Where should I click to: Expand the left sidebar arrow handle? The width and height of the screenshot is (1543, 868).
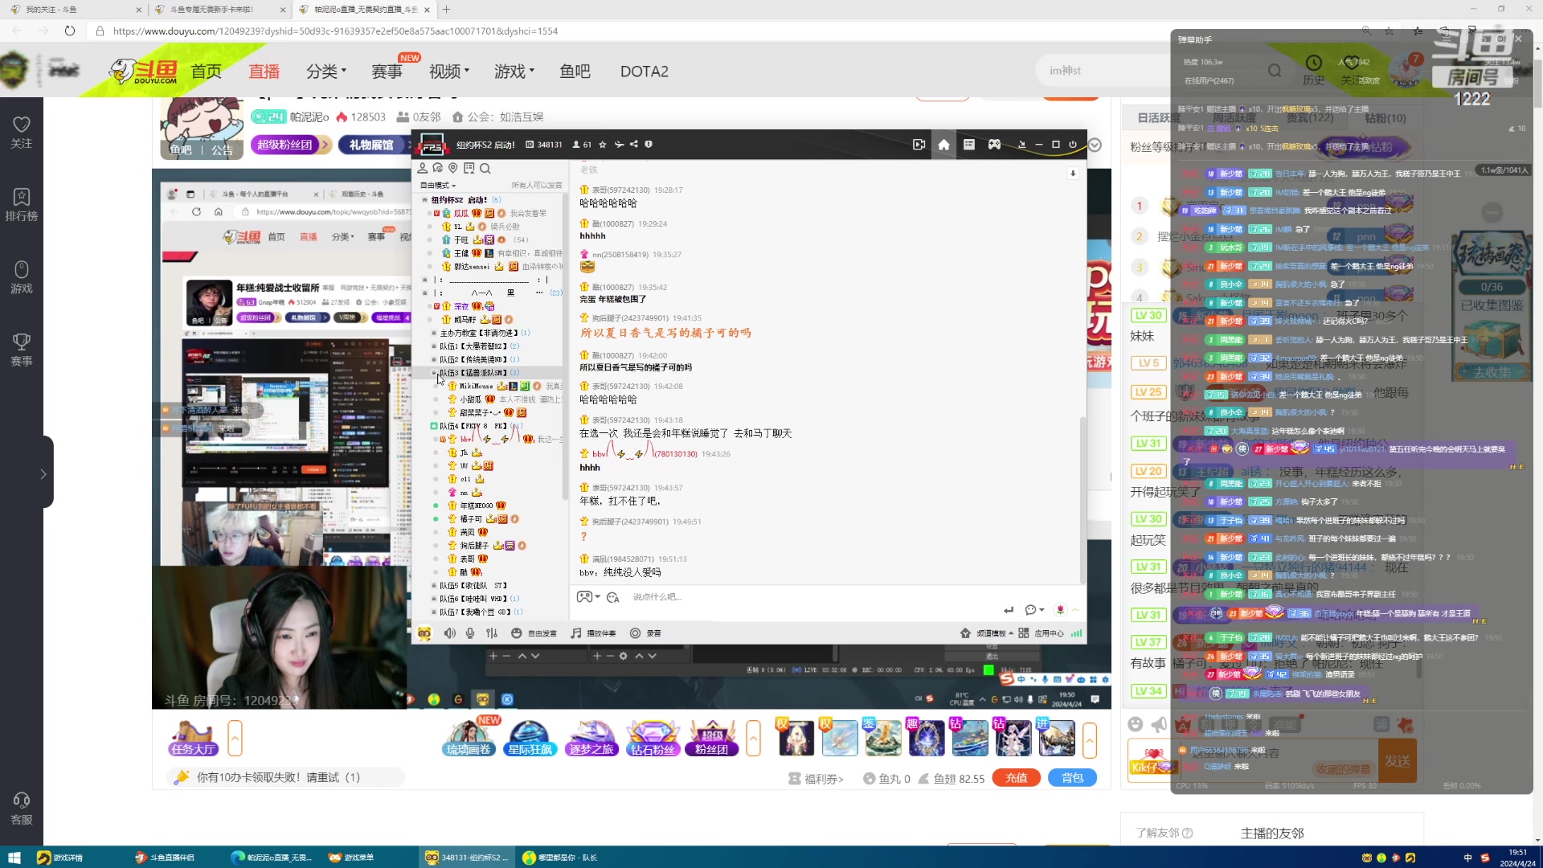pyautogui.click(x=43, y=474)
